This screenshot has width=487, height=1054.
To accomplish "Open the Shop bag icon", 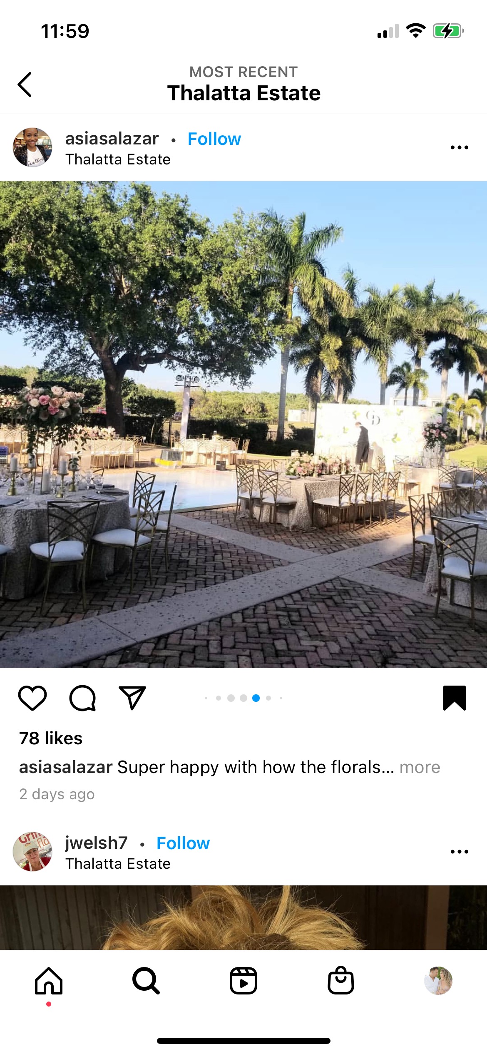I will [341, 980].
